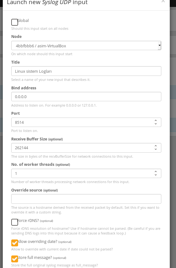Uncheck Allow overriding date option

[x=15, y=243]
